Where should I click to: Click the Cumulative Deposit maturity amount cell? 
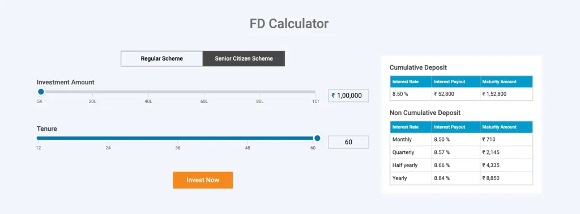[x=506, y=94]
